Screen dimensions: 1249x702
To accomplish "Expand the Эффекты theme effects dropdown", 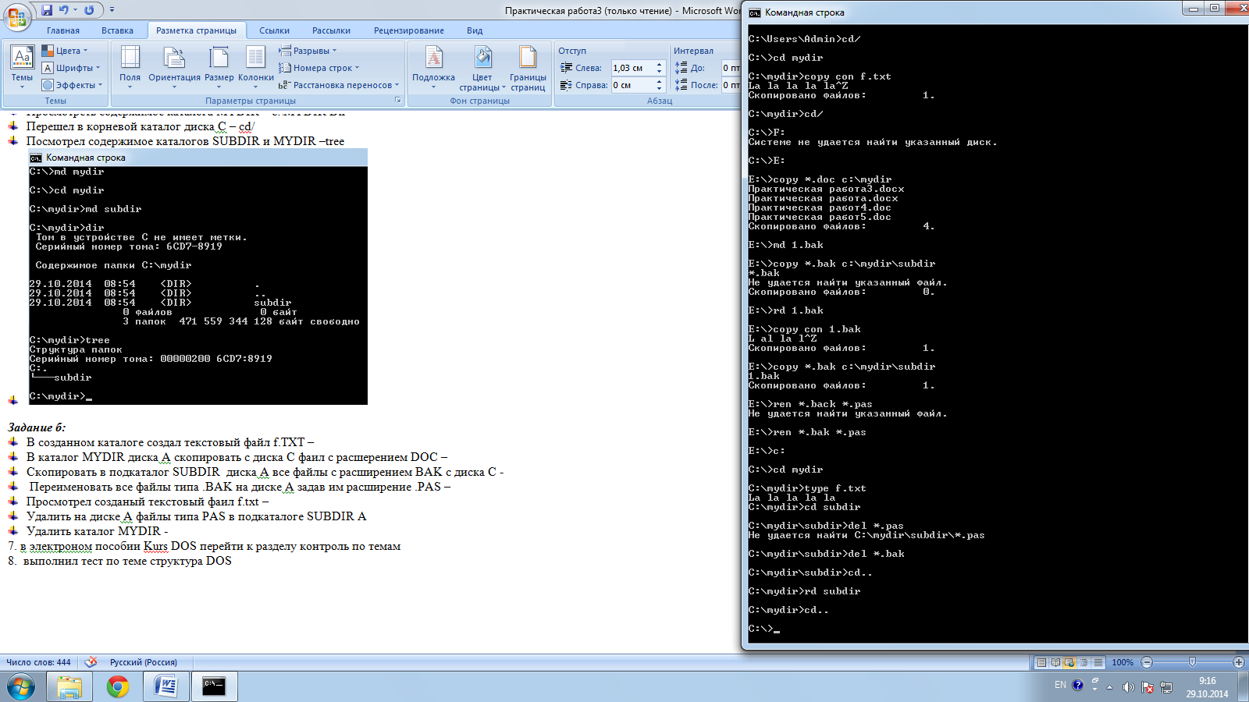I will point(73,85).
